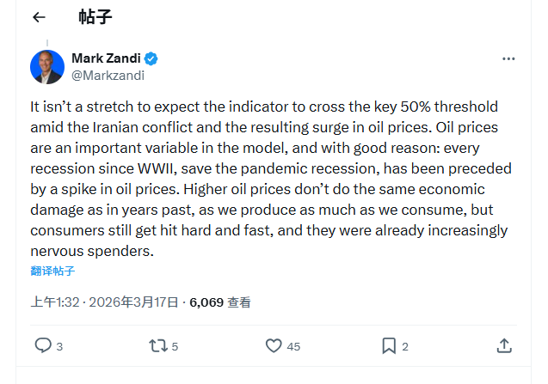Like the post with the heart icon
548x384 pixels.
(x=274, y=345)
